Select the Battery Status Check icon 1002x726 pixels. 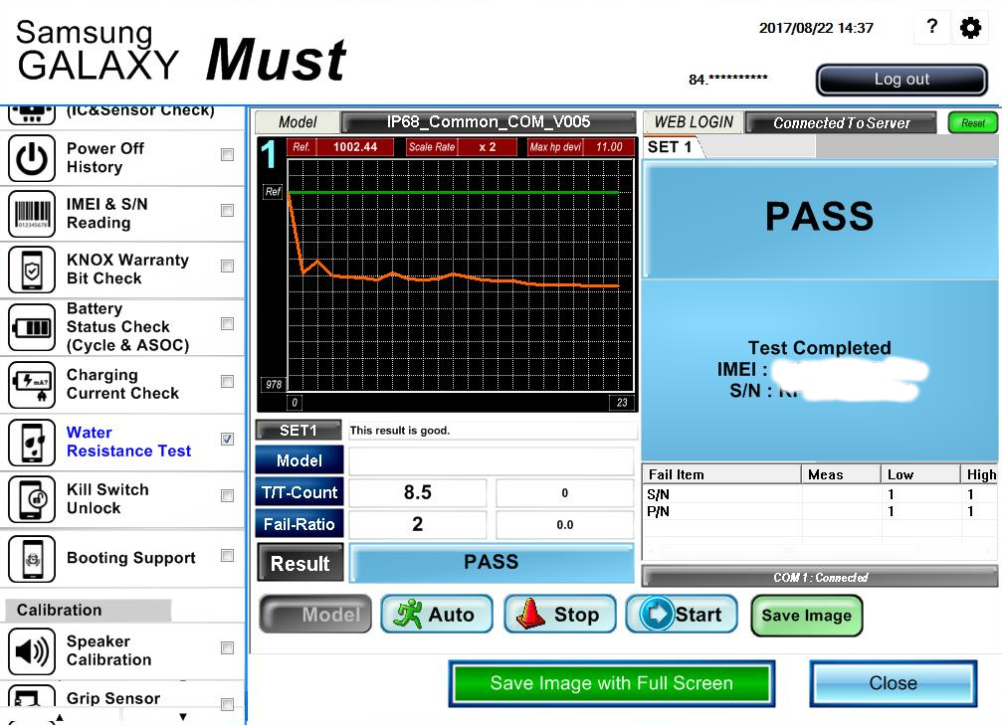[32, 327]
